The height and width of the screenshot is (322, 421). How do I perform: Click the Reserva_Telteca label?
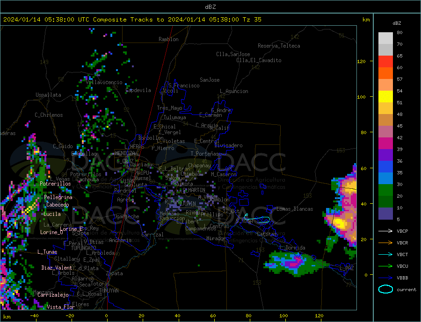click(279, 46)
